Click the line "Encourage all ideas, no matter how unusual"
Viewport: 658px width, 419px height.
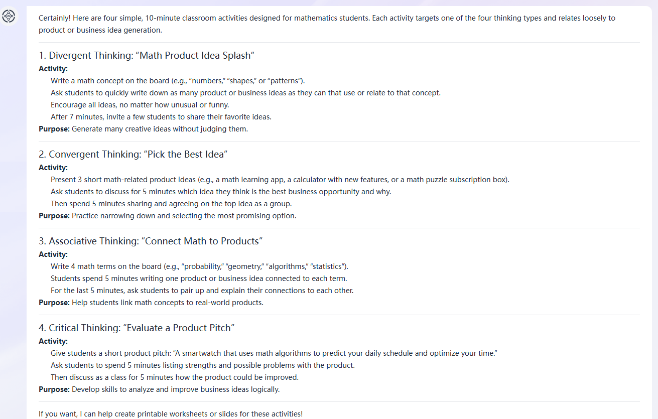click(140, 105)
